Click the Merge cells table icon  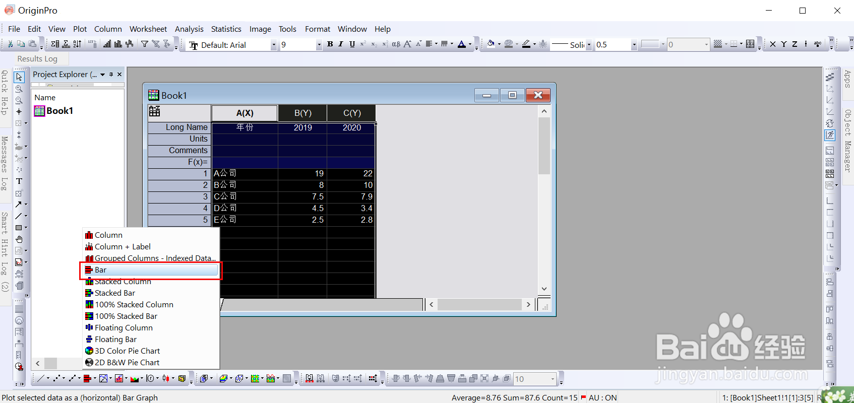(x=750, y=44)
